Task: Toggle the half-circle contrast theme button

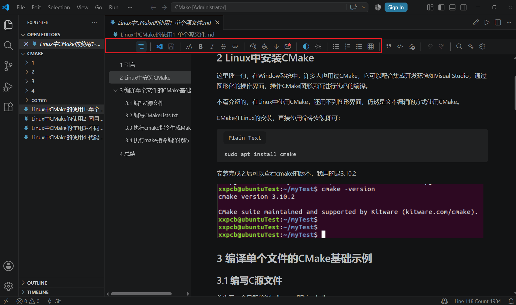Action: click(x=306, y=46)
